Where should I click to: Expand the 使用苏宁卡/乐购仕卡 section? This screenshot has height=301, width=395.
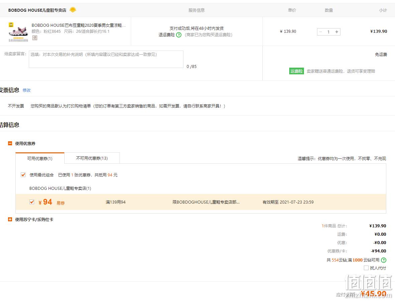tap(10, 219)
